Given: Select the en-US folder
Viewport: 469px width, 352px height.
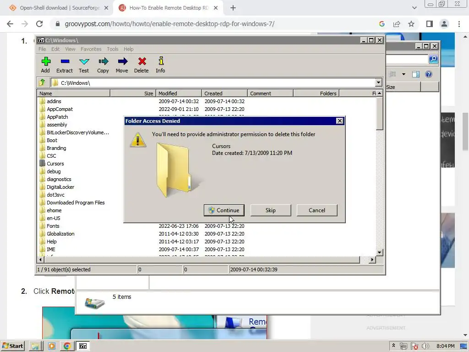Looking at the screenshot, I should (53, 218).
